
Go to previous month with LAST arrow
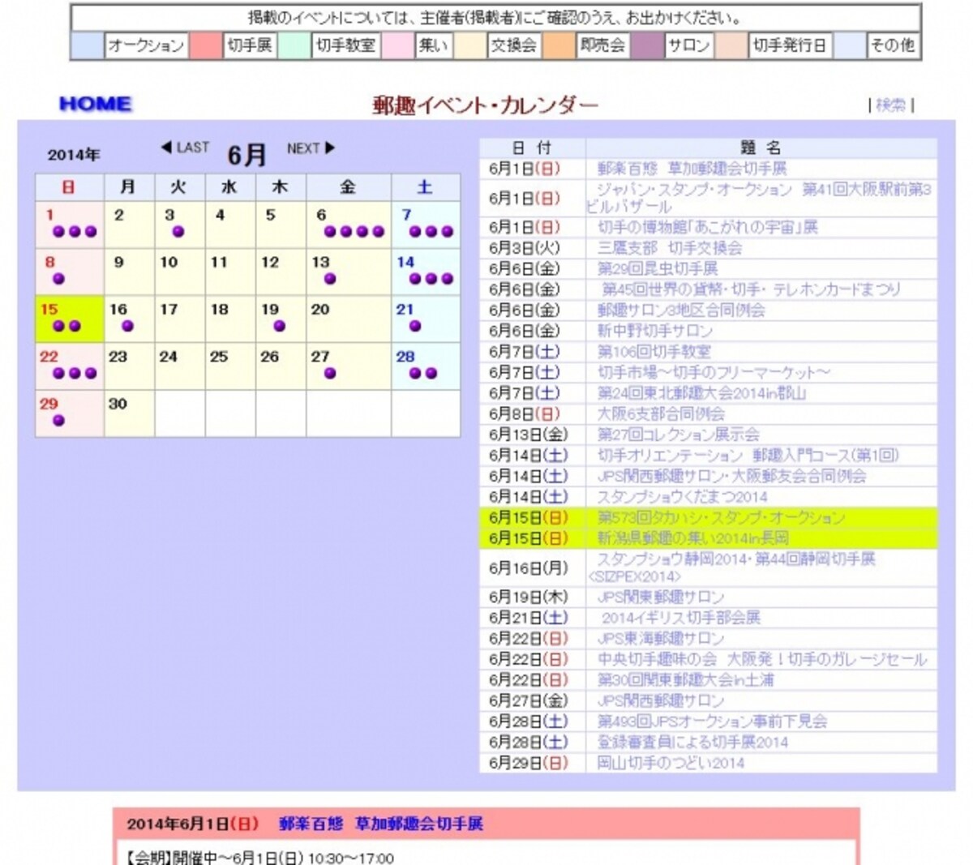pos(185,148)
